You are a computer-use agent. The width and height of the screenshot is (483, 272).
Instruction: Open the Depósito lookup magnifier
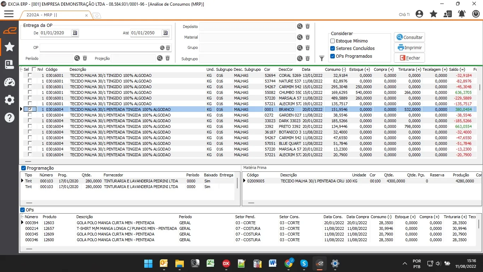click(300, 27)
